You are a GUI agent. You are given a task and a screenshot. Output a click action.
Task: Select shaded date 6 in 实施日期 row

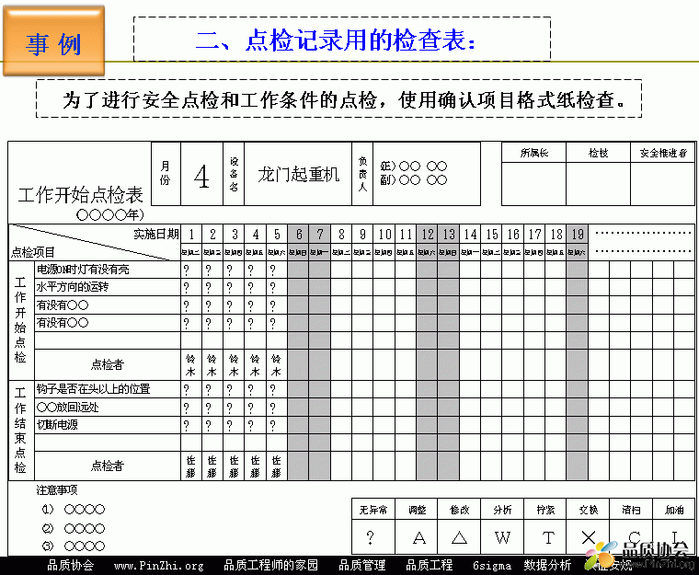point(298,234)
